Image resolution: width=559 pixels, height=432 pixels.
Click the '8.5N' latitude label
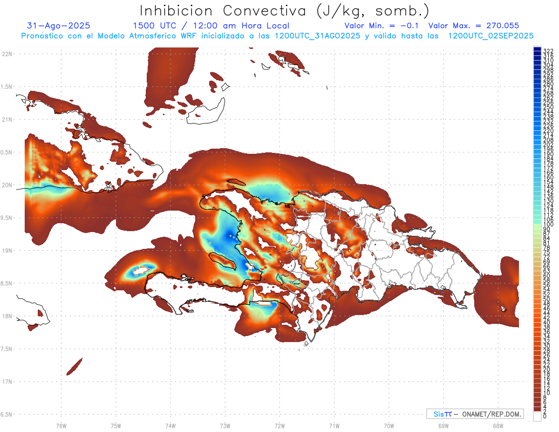[x=7, y=283]
